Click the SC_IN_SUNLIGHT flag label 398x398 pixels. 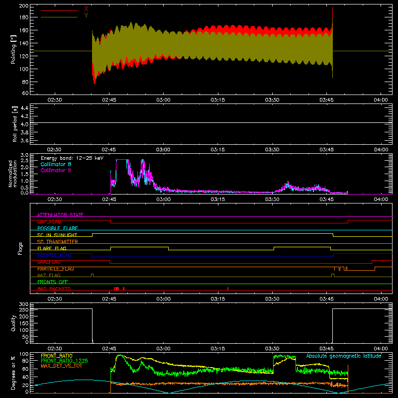point(57,235)
